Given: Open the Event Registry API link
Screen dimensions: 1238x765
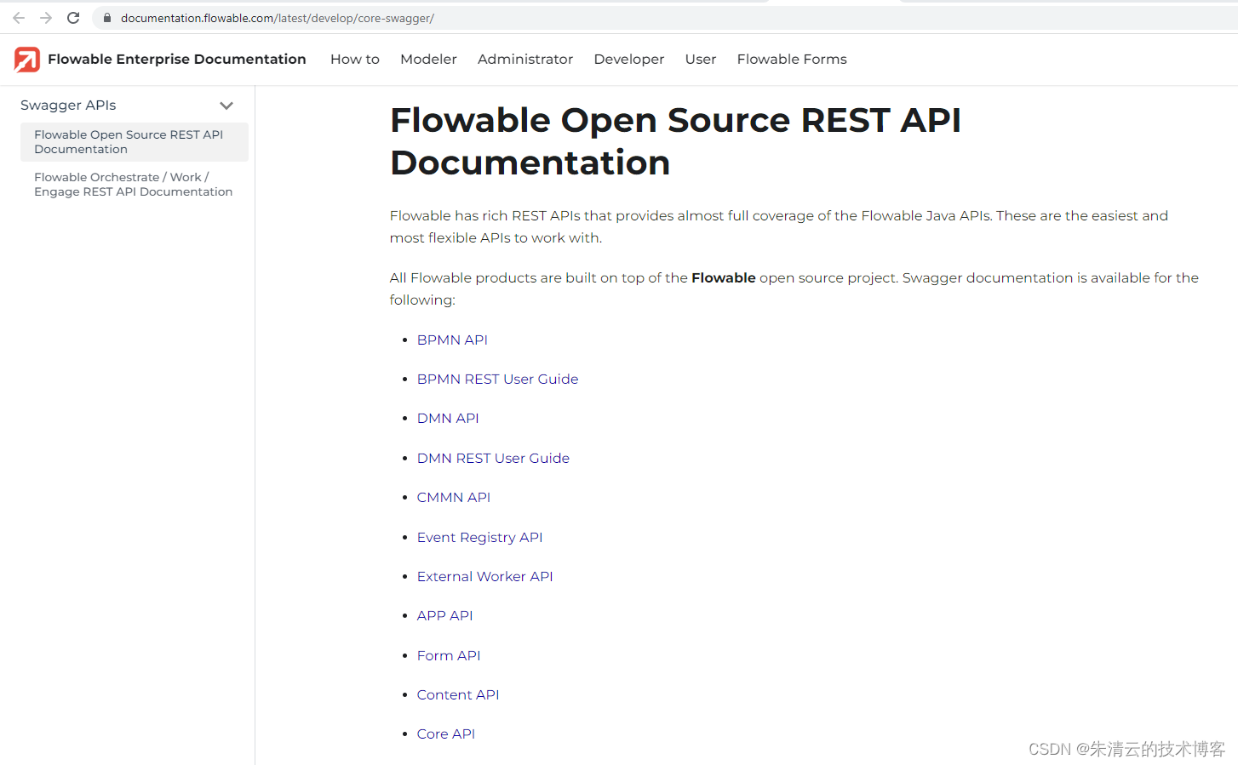Looking at the screenshot, I should pos(479,537).
